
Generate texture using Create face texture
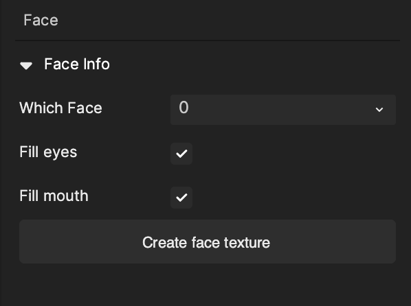(x=208, y=242)
